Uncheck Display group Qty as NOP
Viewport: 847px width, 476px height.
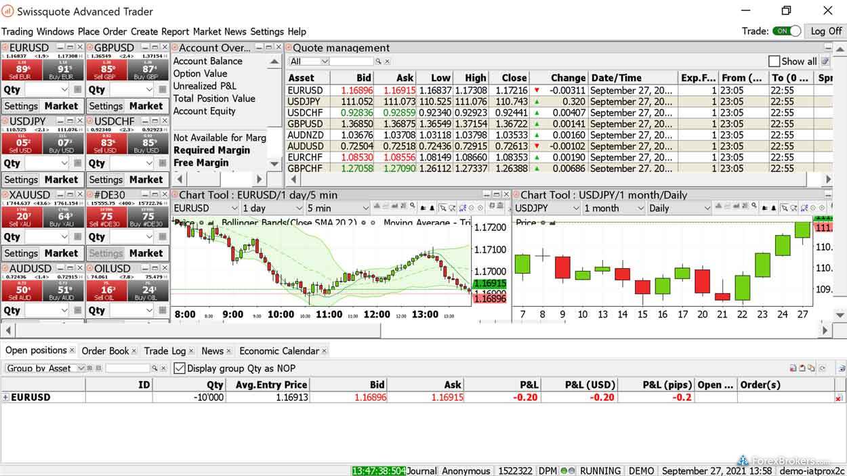[180, 368]
